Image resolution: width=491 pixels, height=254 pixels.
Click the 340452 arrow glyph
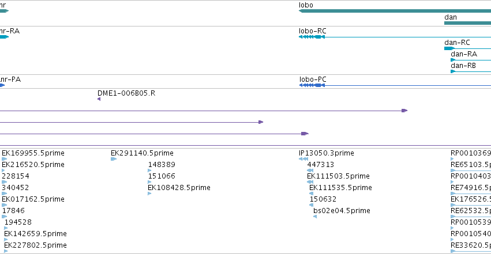point(5,194)
